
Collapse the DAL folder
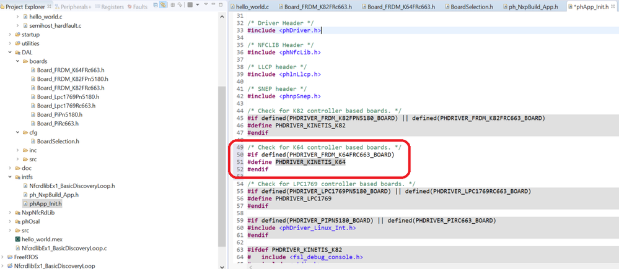[x=11, y=53]
